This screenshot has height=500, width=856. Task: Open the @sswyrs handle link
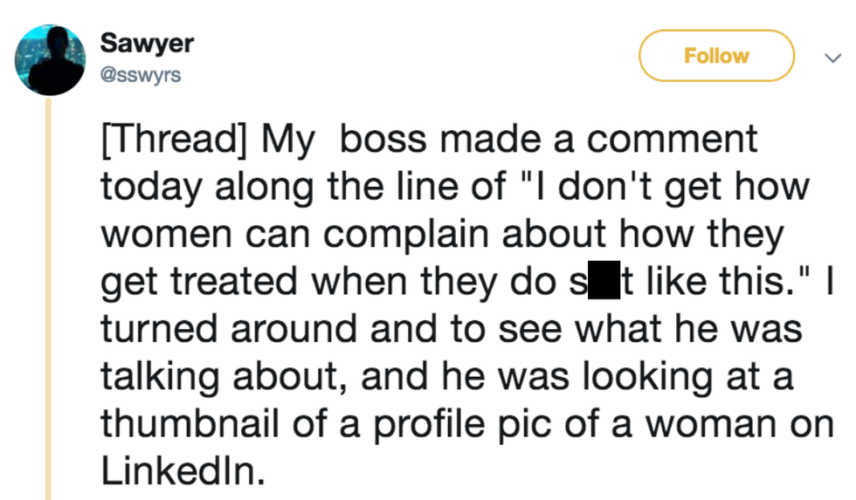tap(141, 74)
